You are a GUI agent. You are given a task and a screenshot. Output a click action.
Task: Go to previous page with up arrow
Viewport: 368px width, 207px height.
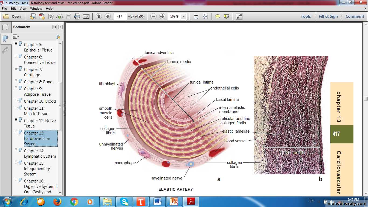(99, 16)
